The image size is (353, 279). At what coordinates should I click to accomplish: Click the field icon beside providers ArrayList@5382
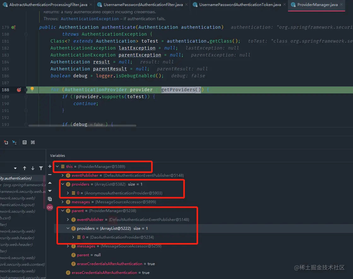coord(68,184)
